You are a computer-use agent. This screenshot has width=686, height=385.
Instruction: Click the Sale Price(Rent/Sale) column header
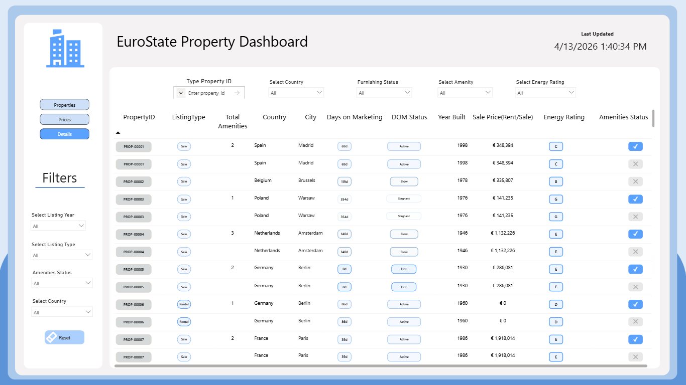pyautogui.click(x=503, y=117)
